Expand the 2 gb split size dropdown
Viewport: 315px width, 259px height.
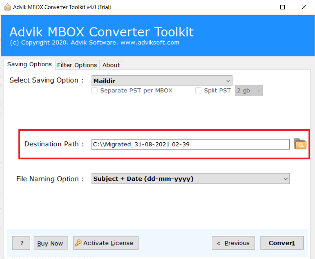tap(249, 90)
